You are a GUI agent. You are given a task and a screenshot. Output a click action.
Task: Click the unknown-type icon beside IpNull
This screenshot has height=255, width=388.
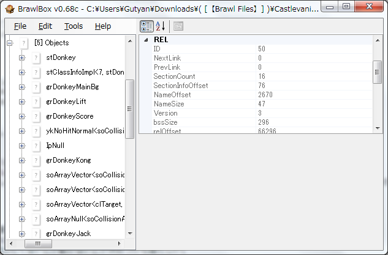(36, 146)
